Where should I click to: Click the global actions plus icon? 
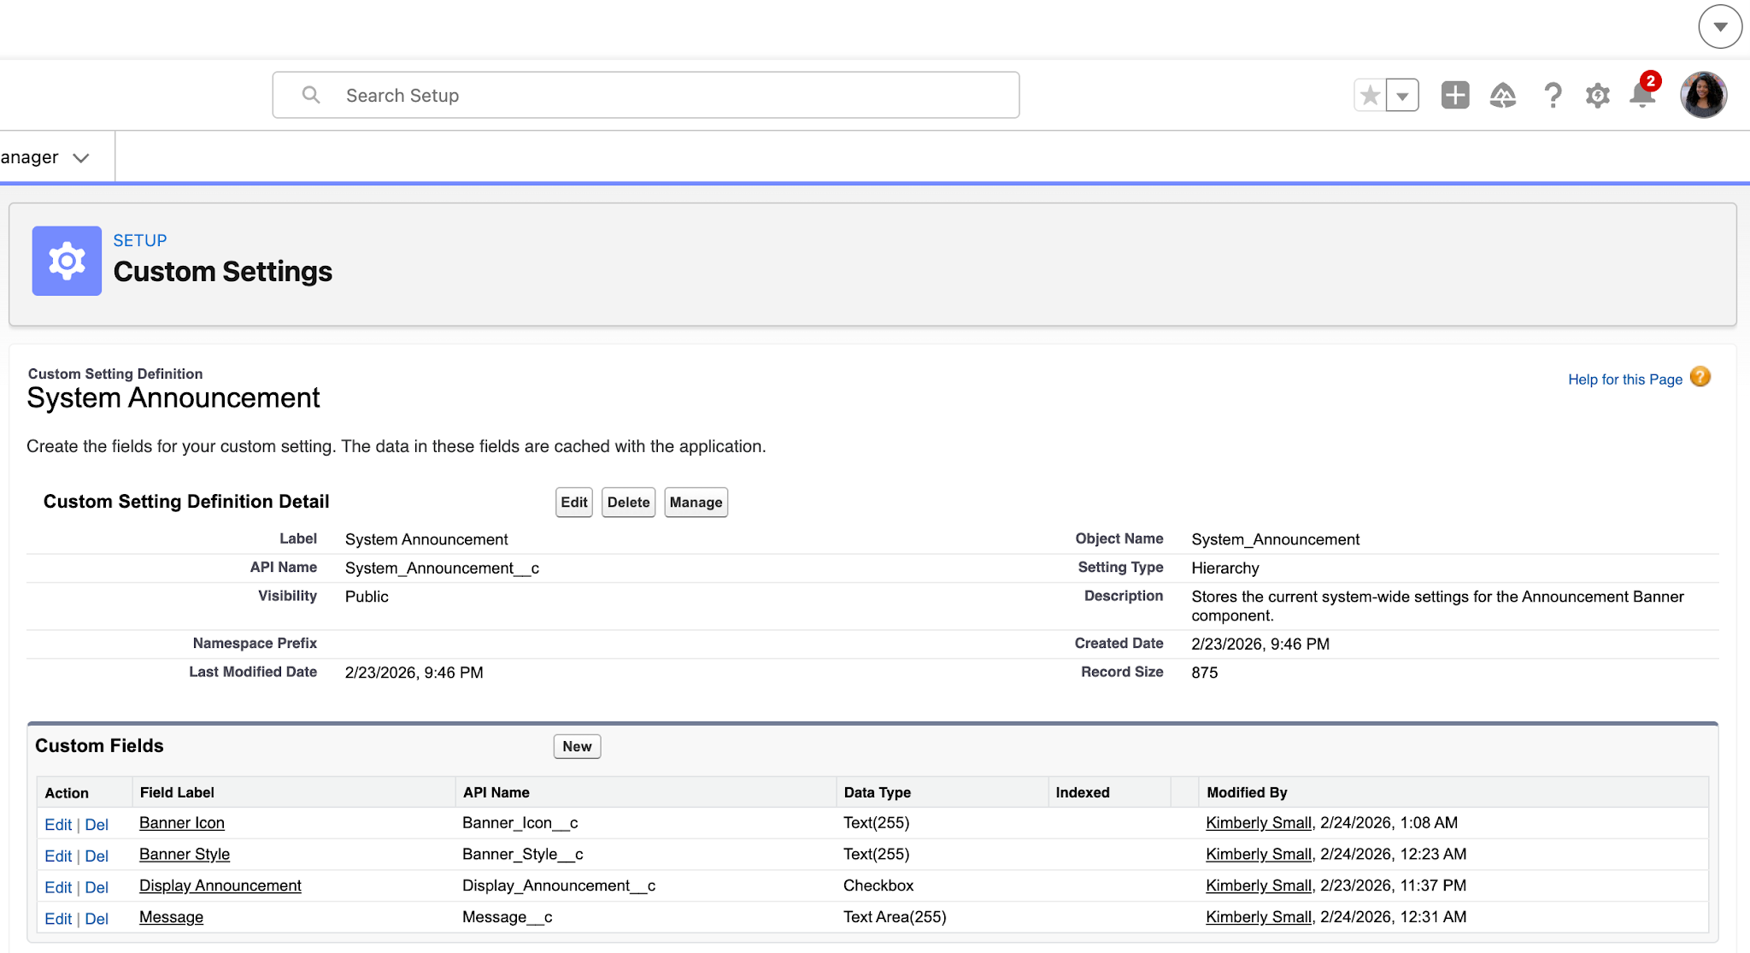pyautogui.click(x=1454, y=95)
